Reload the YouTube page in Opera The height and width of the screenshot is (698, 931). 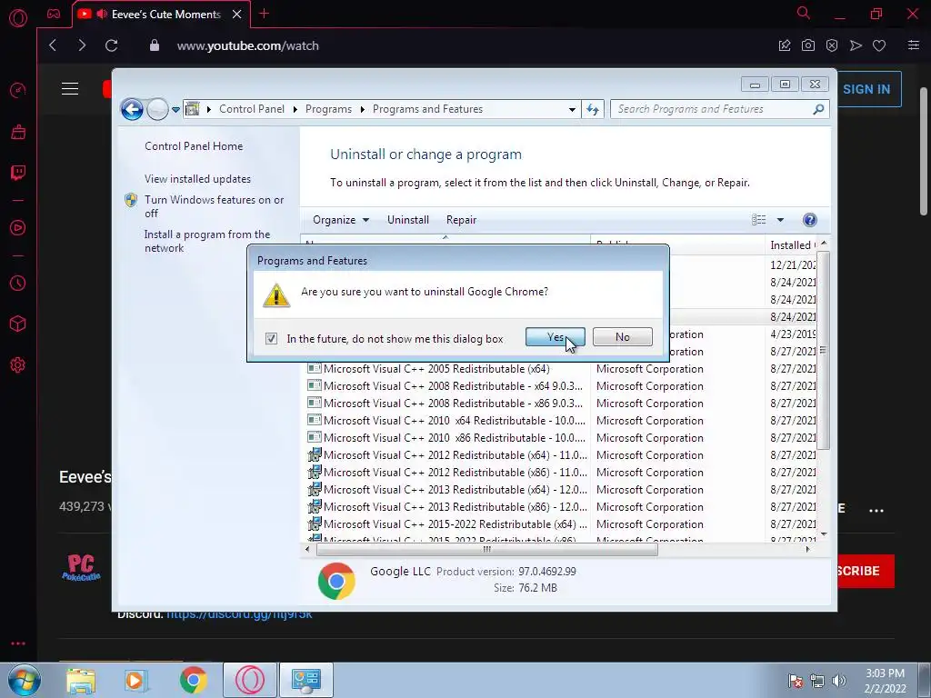(112, 45)
